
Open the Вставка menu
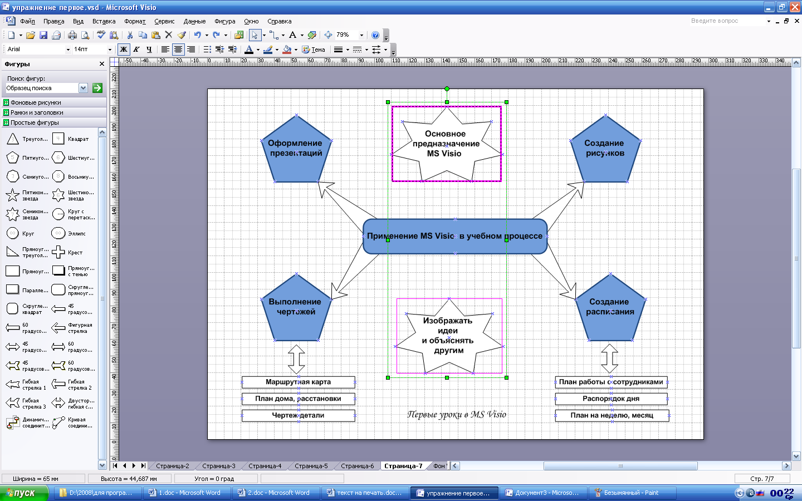coord(104,21)
